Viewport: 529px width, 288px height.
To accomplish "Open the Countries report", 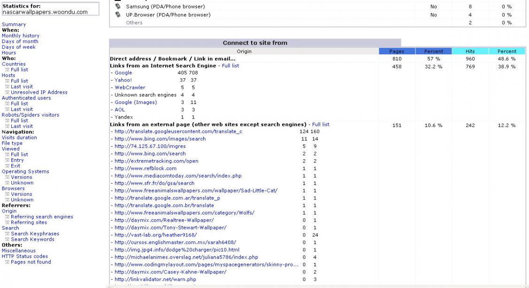I will coord(14,64).
